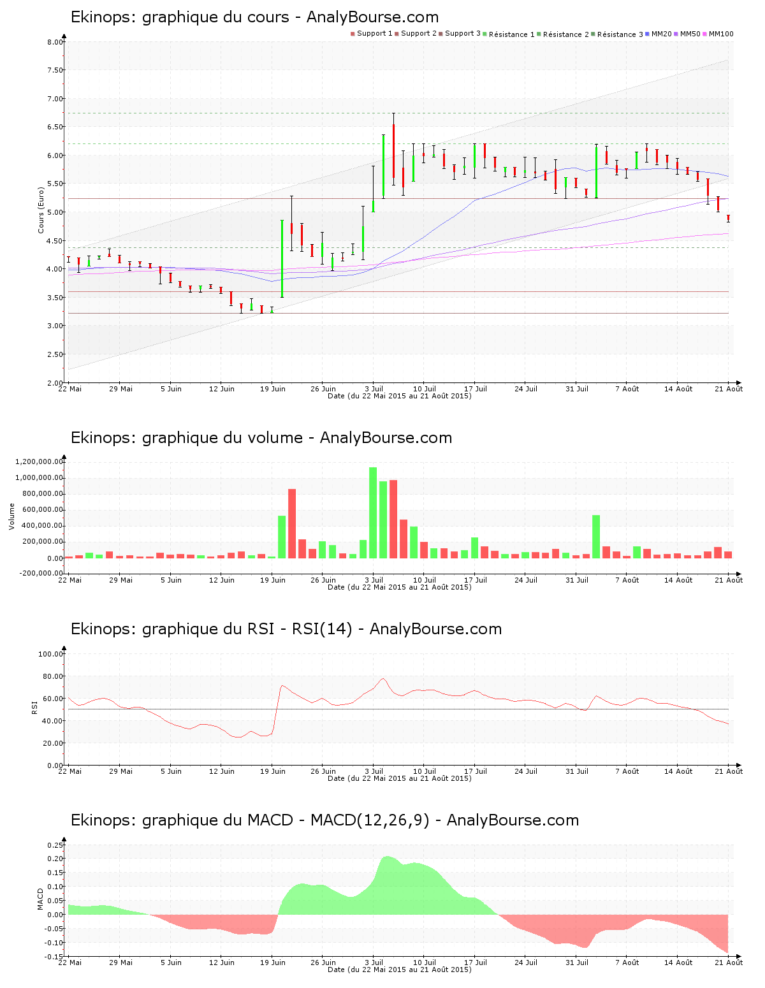The width and height of the screenshot is (765, 988).
Task: Click the Support 1 legend marker
Action: 353,34
